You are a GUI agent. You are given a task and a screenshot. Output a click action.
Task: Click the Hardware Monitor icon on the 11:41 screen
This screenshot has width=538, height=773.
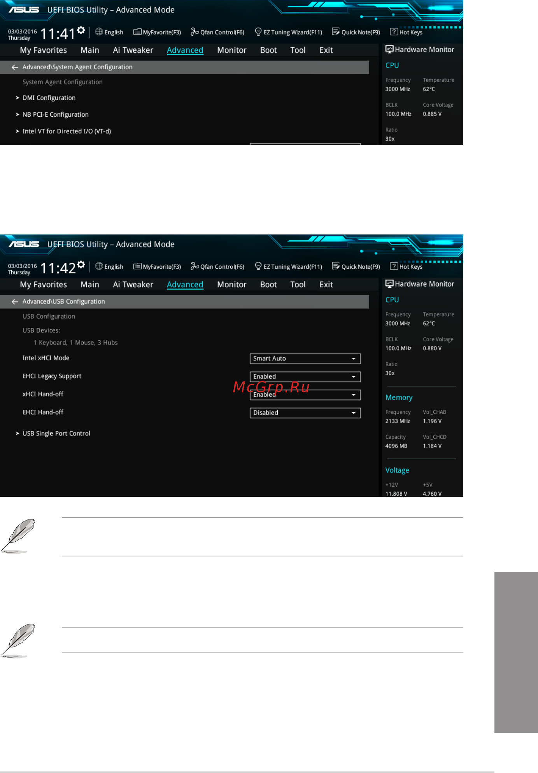click(389, 49)
